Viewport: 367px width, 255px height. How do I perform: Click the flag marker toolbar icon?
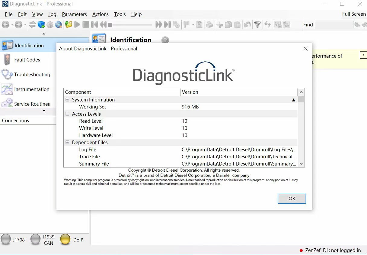[186, 25]
